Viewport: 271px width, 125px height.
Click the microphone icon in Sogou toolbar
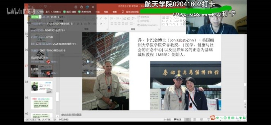(229, 118)
